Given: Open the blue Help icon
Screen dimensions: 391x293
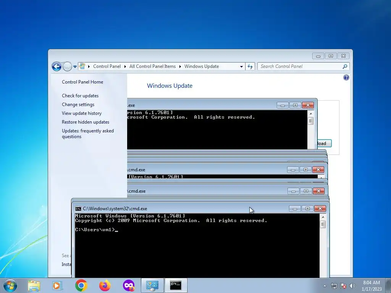Looking at the screenshot, I should 346,77.
